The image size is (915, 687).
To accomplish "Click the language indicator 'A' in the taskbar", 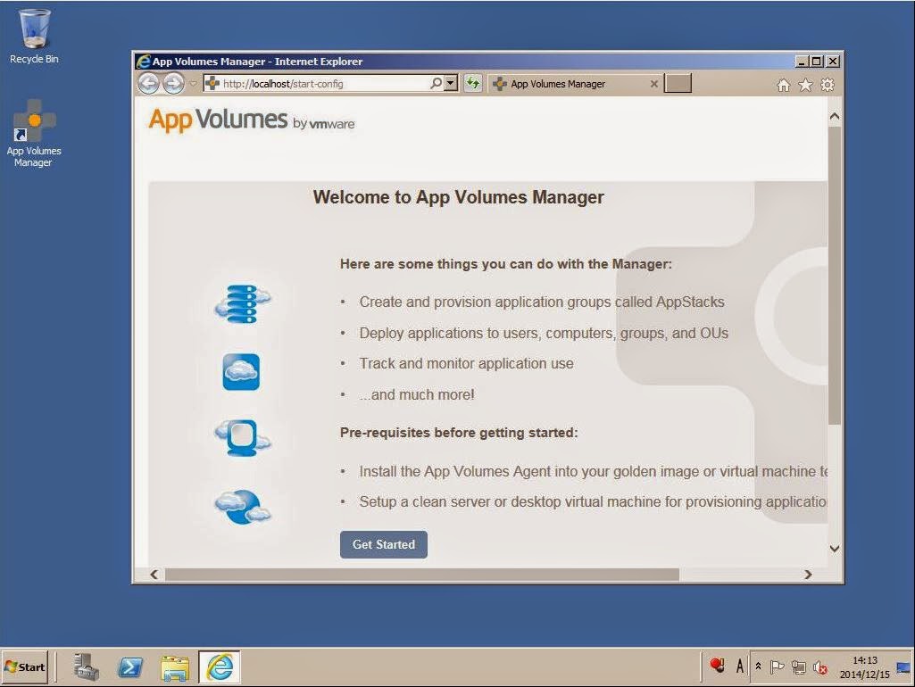I will click(739, 666).
